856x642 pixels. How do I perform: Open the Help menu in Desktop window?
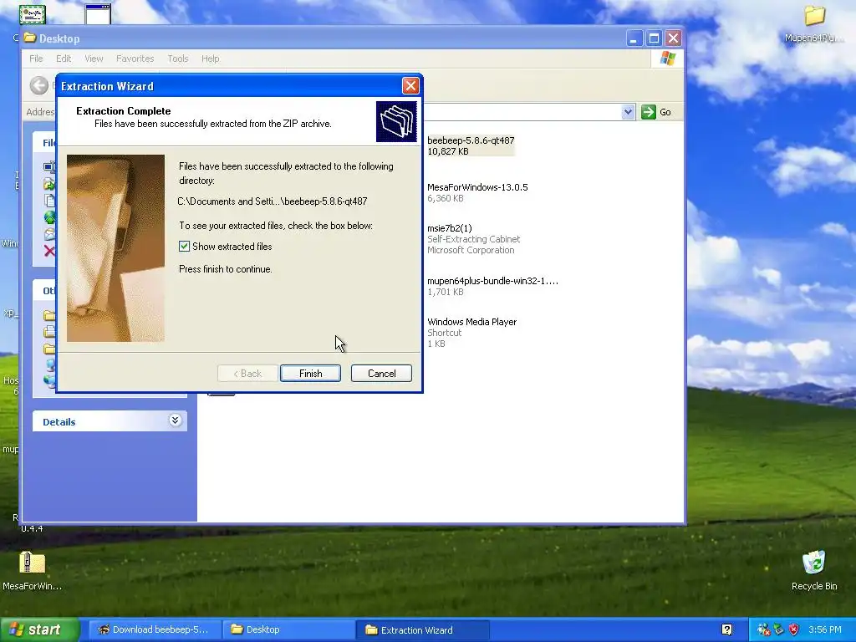point(210,59)
